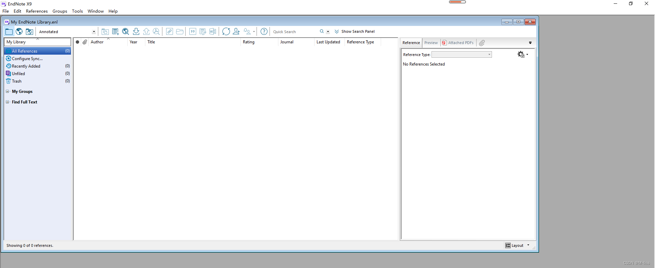Image resolution: width=655 pixels, height=268 pixels.
Task: Click the Help question mark icon
Action: (x=264, y=32)
